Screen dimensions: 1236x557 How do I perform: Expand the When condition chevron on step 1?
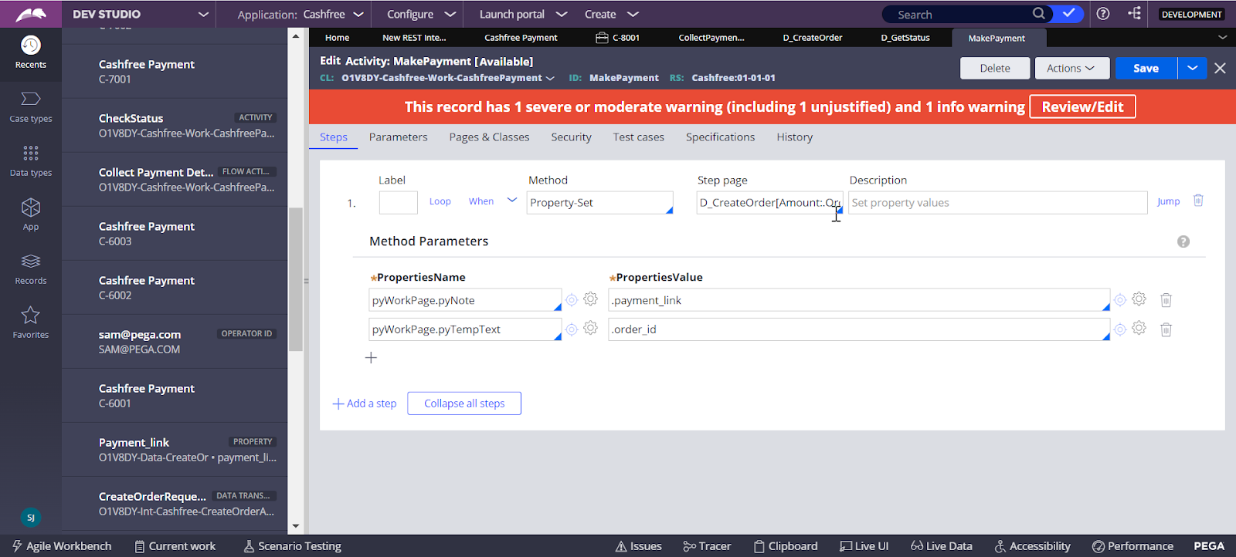click(511, 201)
